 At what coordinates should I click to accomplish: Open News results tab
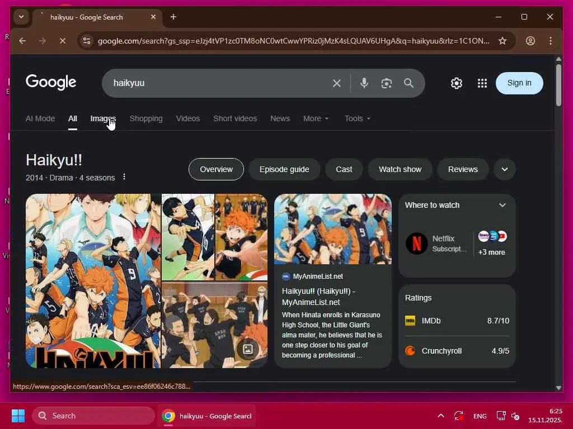[280, 118]
